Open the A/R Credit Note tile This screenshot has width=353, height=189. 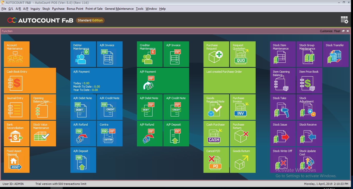point(110,107)
